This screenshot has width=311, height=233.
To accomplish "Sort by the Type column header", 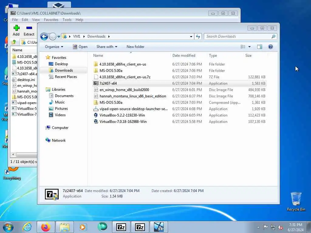I will [225, 56].
